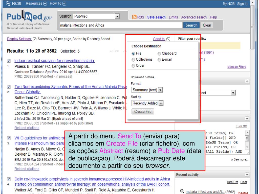Open the Save search link
Screen dimensions: 259x194
156,17
